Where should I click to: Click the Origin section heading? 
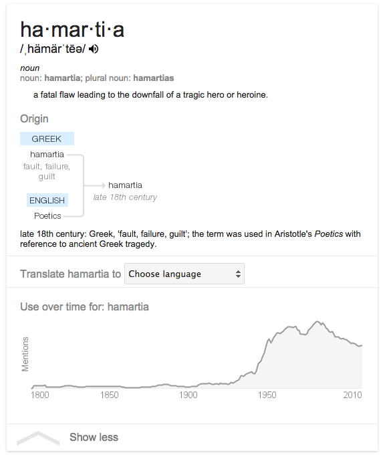tap(34, 118)
